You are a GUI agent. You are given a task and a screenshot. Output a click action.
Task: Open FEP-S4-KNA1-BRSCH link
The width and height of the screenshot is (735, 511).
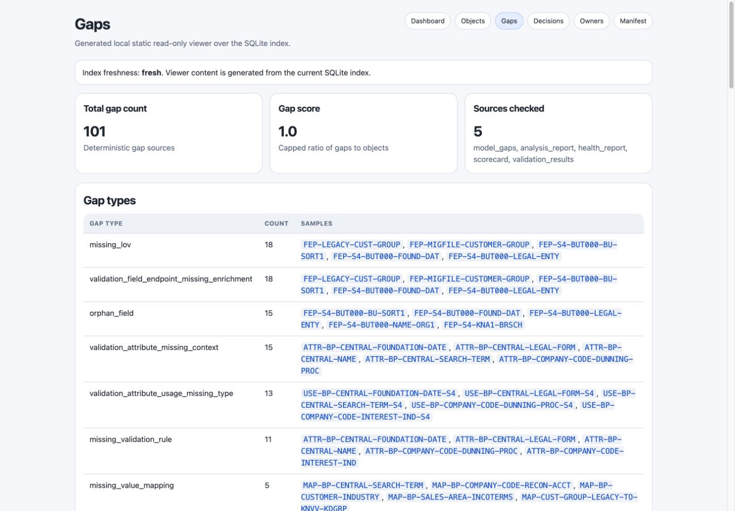point(483,325)
